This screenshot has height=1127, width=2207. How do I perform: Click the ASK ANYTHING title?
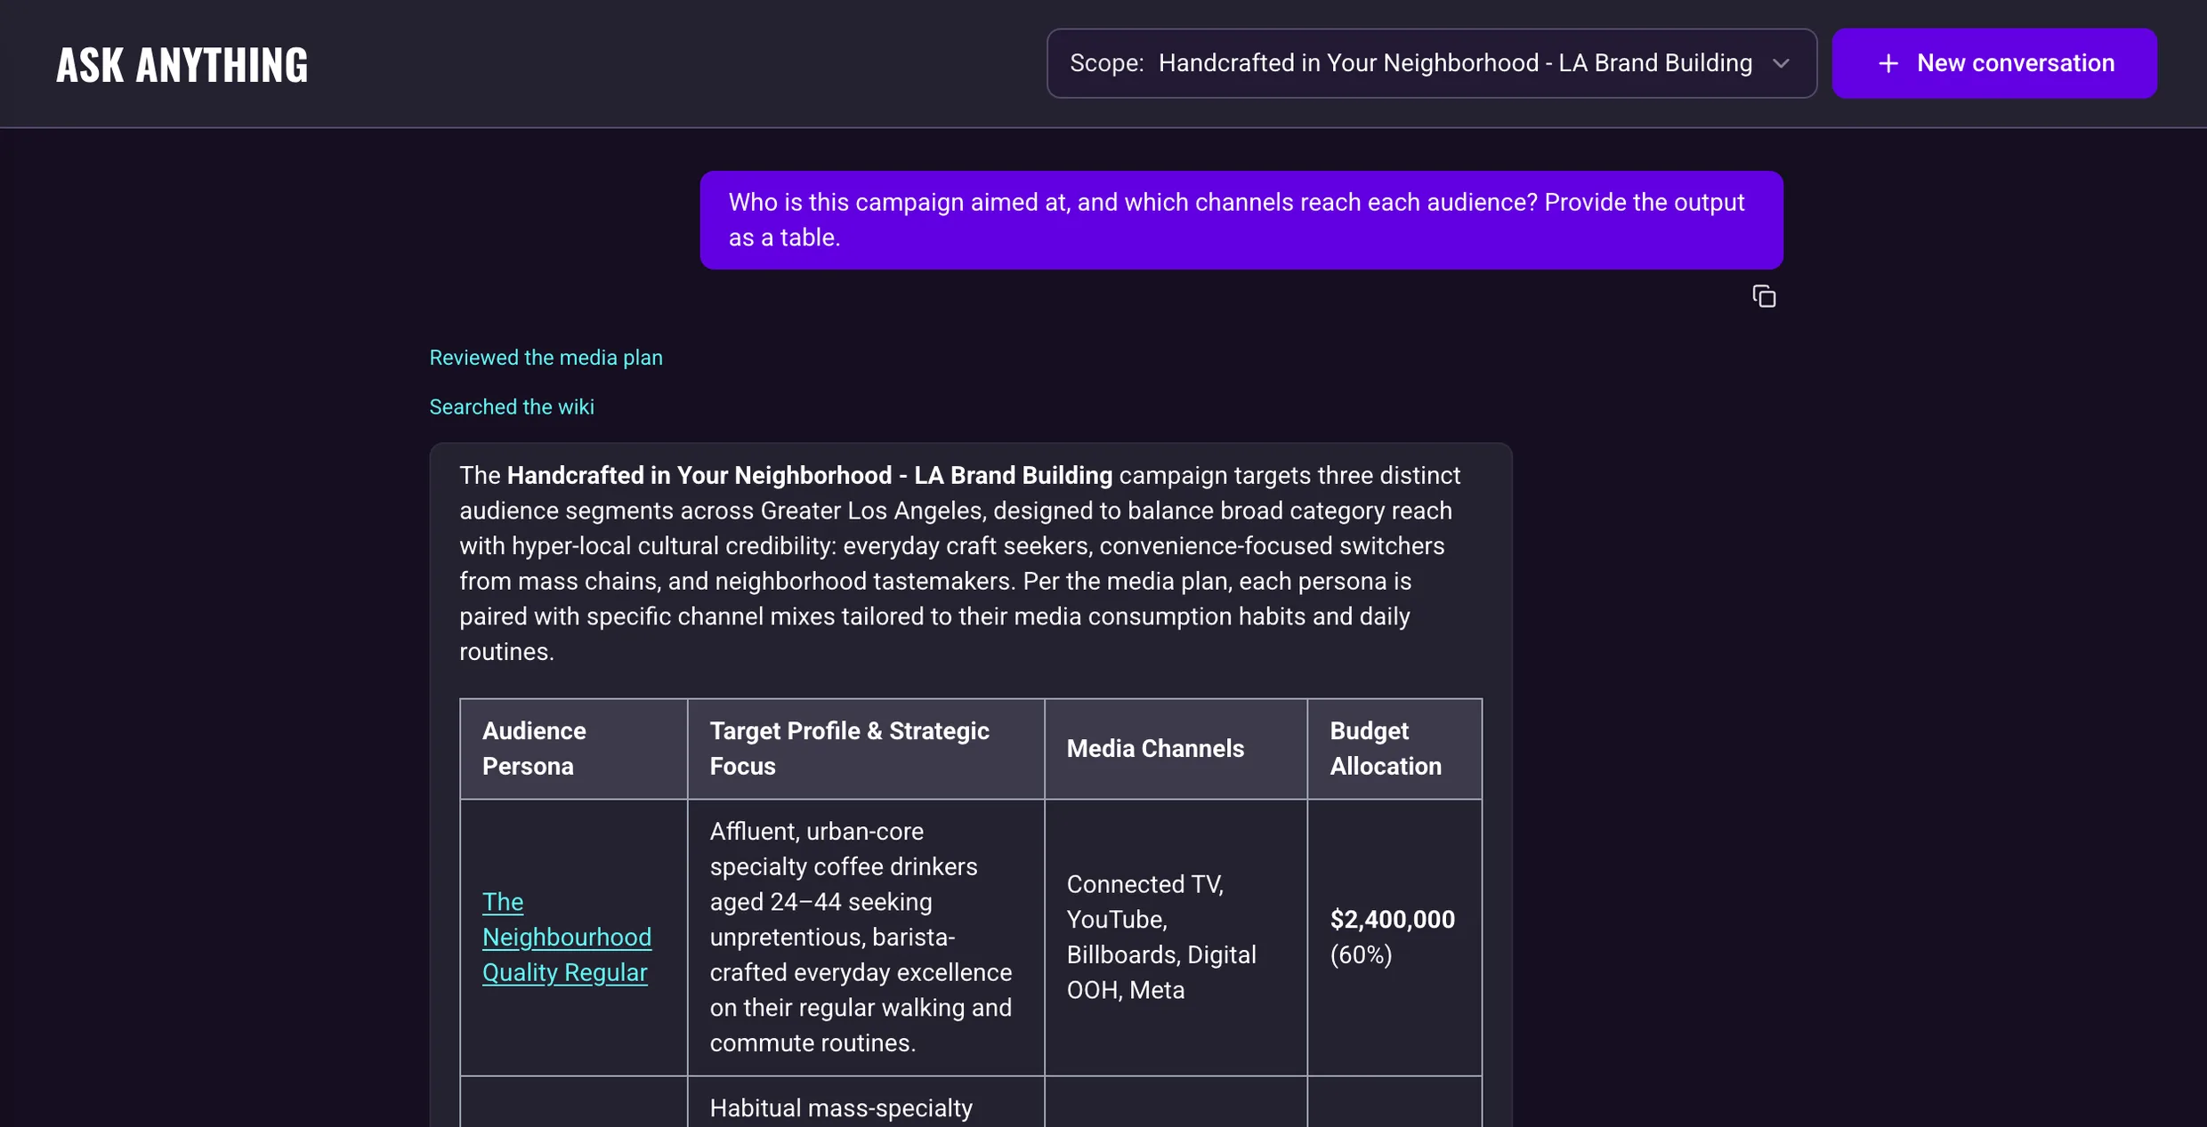click(x=182, y=65)
